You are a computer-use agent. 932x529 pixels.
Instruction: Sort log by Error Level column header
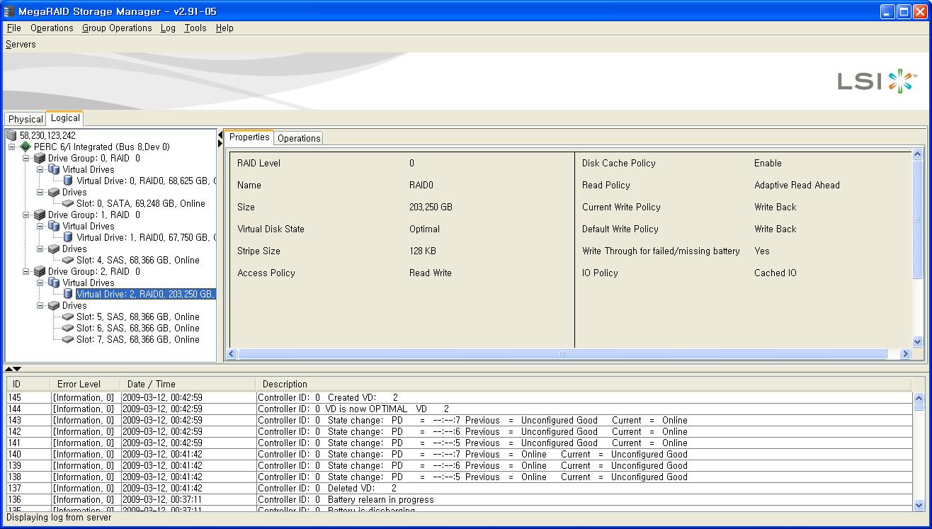pyautogui.click(x=85, y=384)
